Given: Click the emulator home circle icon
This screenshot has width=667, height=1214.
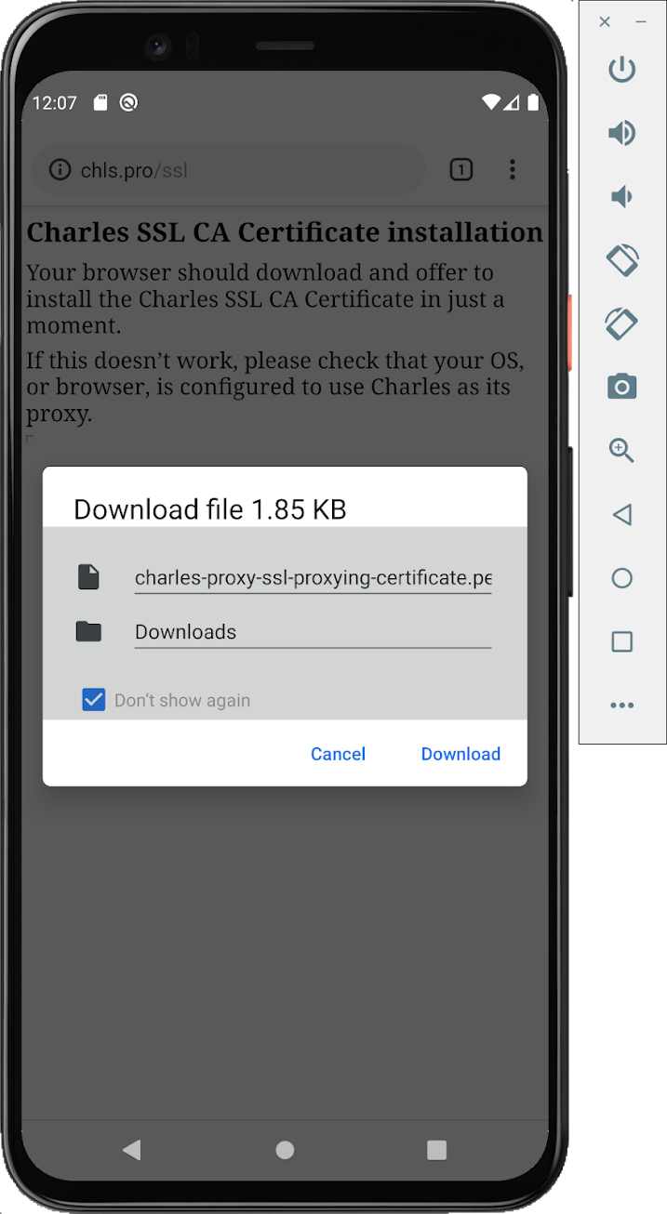Looking at the screenshot, I should (x=621, y=578).
